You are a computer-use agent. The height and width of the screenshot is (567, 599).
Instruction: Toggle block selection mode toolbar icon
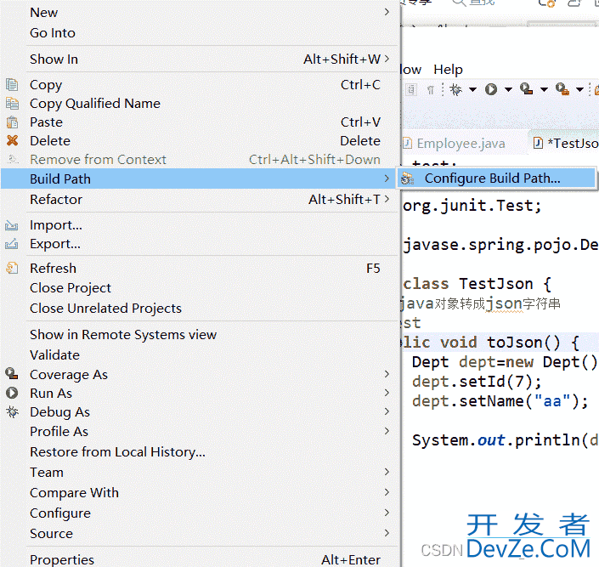point(411,89)
